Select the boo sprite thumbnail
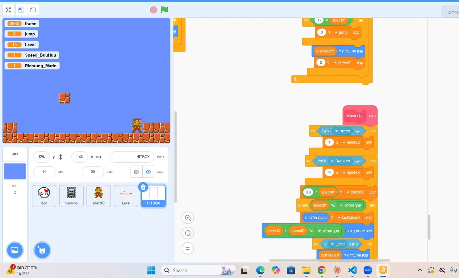The image size is (459, 278). (x=44, y=196)
